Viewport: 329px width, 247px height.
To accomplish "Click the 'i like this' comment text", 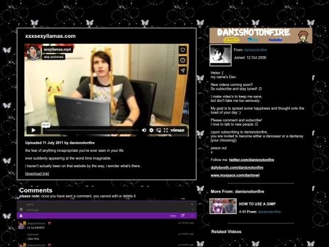I will point(33,239).
